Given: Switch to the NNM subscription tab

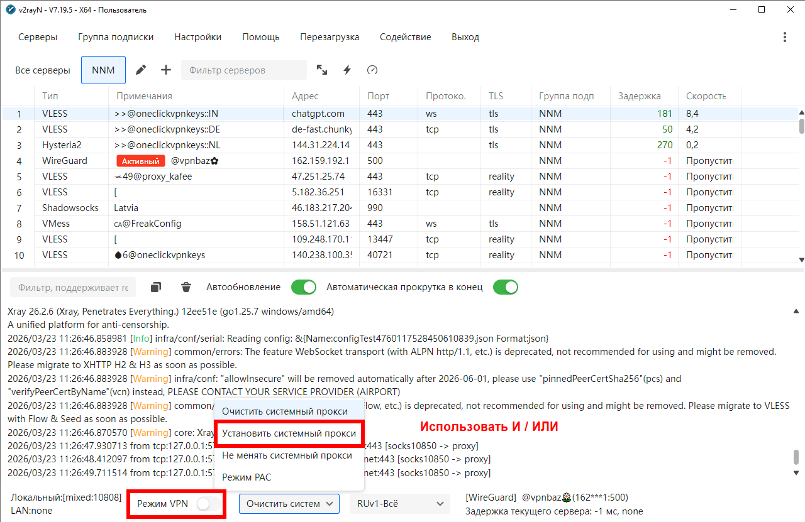Looking at the screenshot, I should [103, 70].
